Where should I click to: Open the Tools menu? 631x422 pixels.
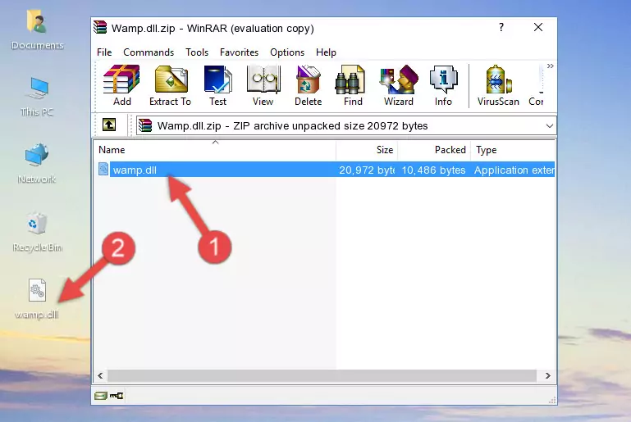[x=197, y=52]
